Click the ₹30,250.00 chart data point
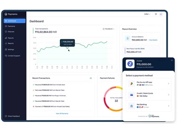Viewport: 178px width, 133px height. tap(67, 48)
